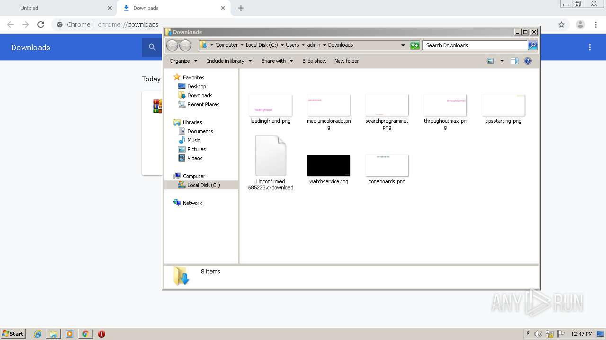Open the Chrome profile avatar

click(x=580, y=25)
